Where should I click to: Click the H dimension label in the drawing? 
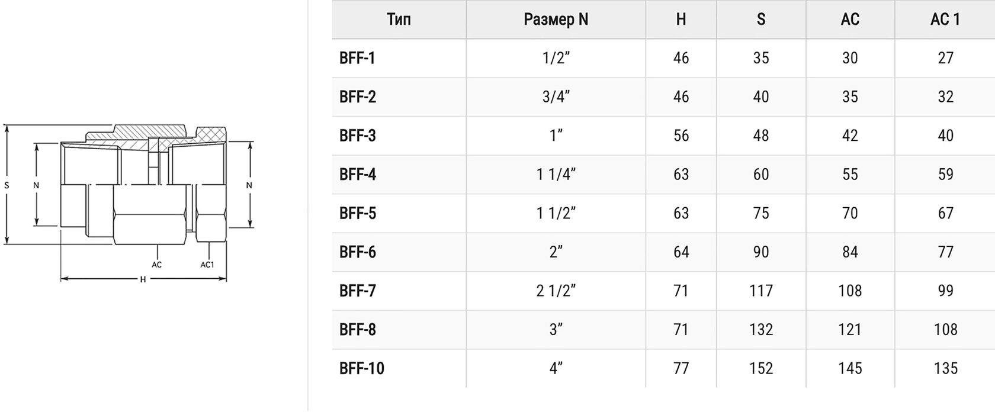[x=143, y=280]
